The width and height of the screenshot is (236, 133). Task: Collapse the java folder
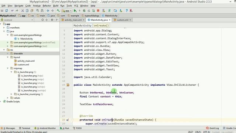coord(4,31)
